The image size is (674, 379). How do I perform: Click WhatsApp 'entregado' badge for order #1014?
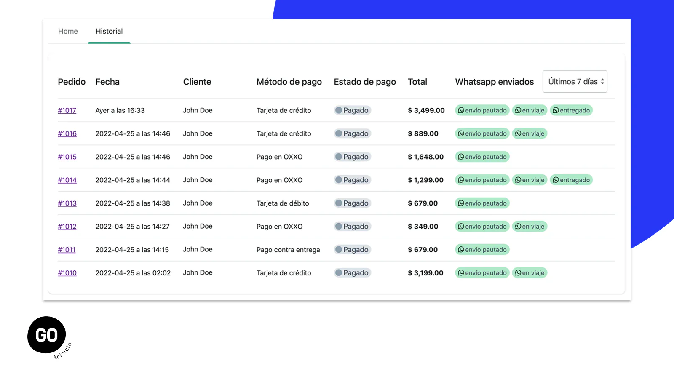coord(571,180)
